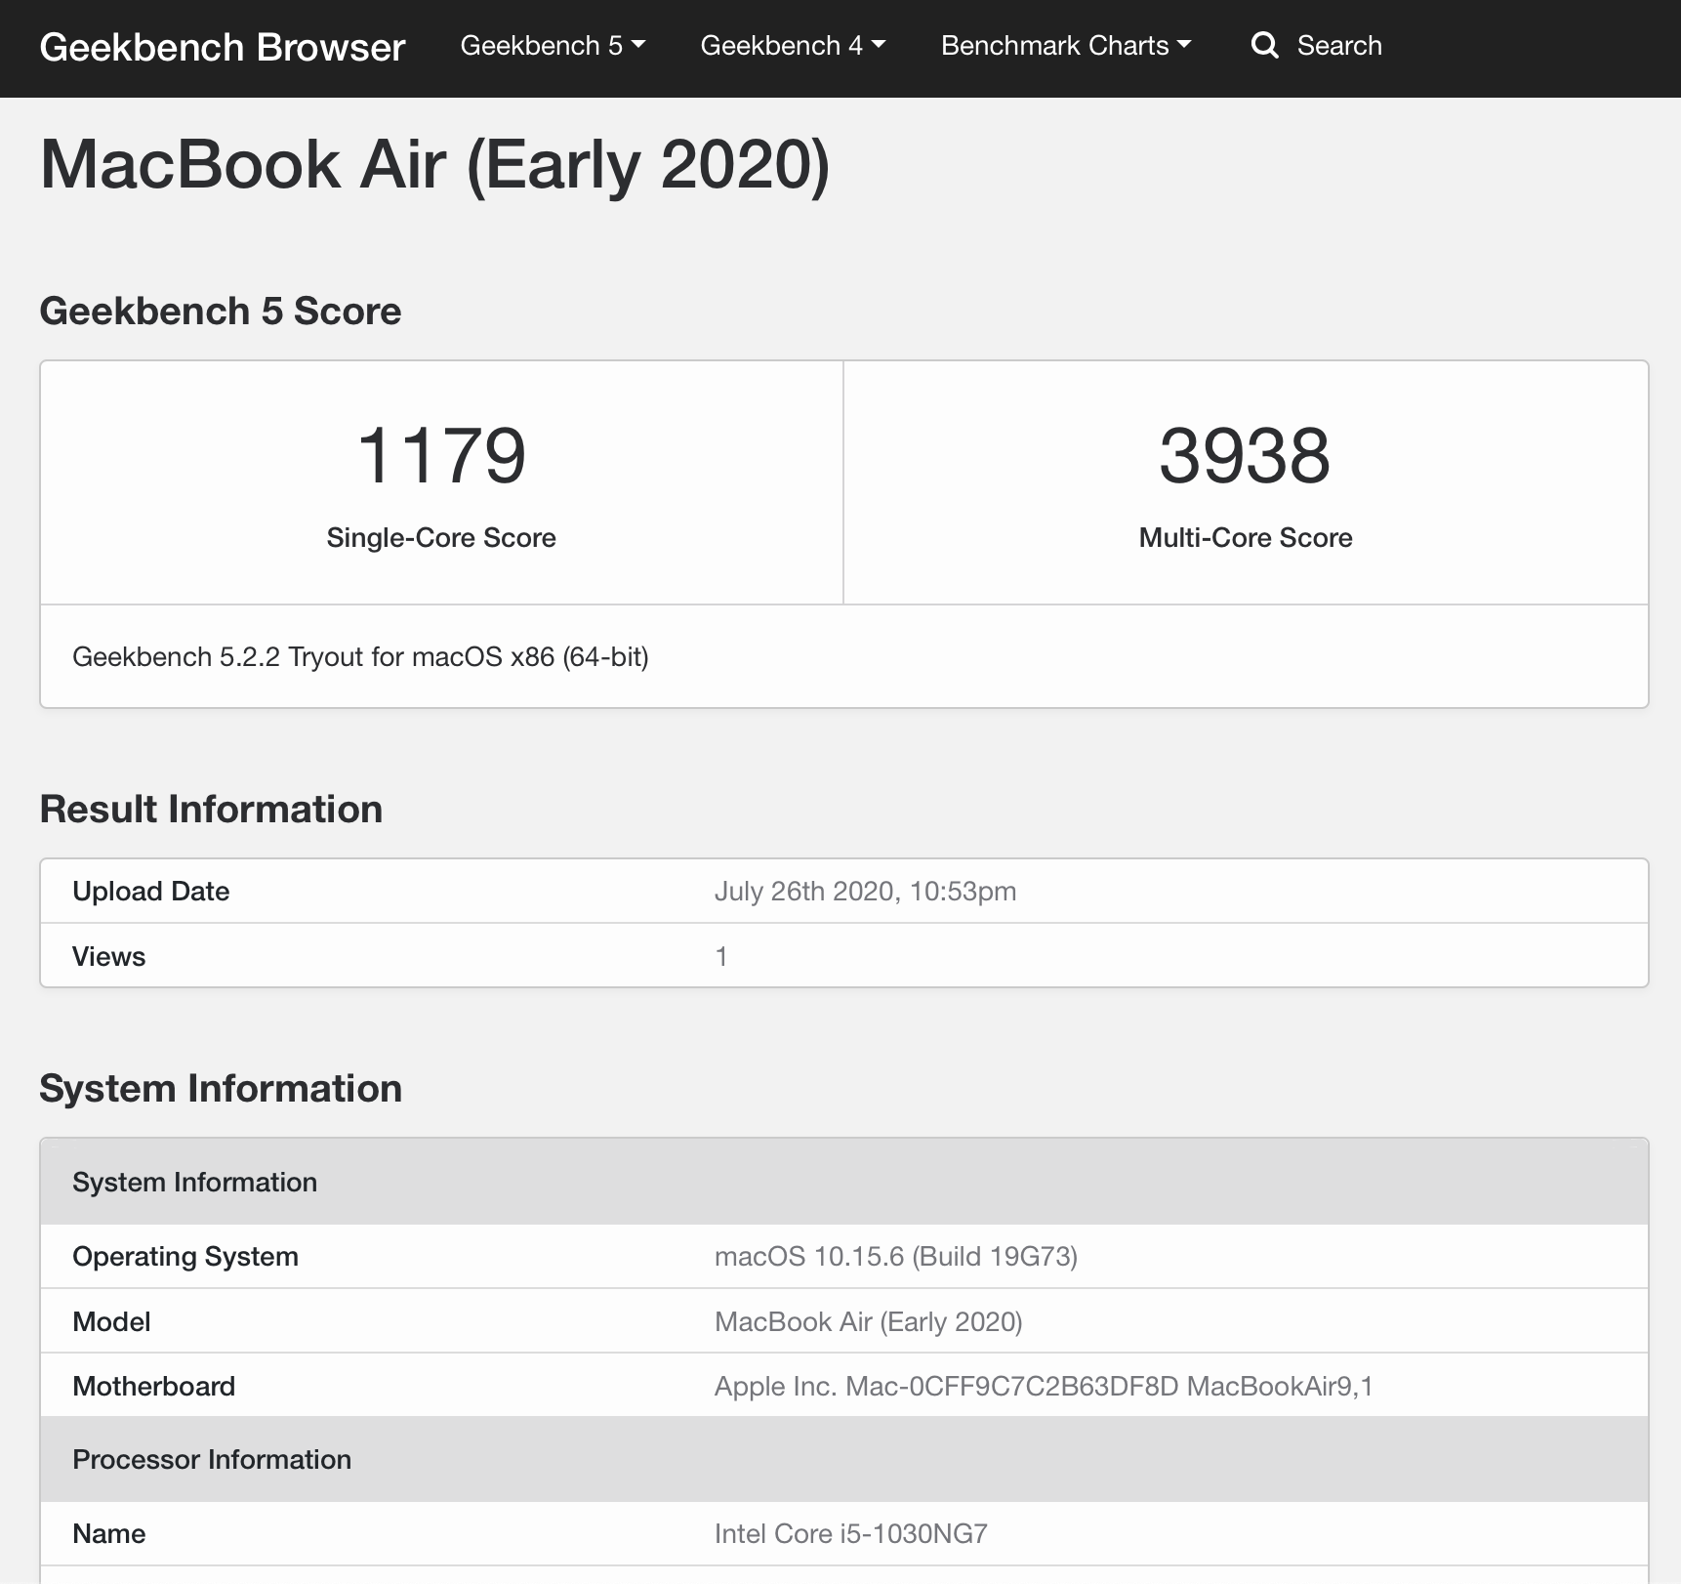The height and width of the screenshot is (1584, 1681).
Task: Select the Intel Core i5-1030NG7 processor name
Action: 851,1533
